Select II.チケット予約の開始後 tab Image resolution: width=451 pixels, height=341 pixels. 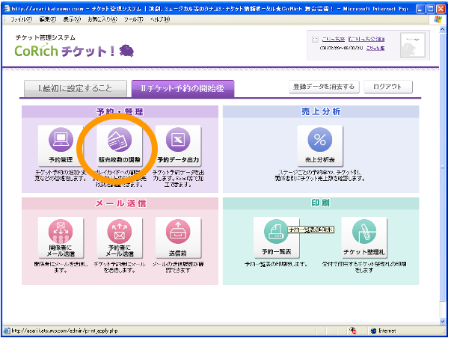pyautogui.click(x=182, y=89)
